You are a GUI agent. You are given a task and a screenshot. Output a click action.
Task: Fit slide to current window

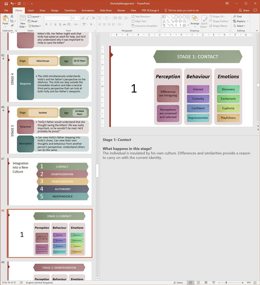[x=255, y=282]
